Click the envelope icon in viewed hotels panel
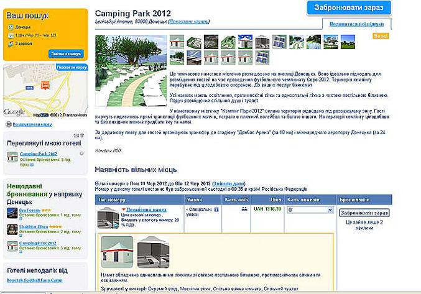Screen dimensions: 421x294 click(x=76, y=136)
